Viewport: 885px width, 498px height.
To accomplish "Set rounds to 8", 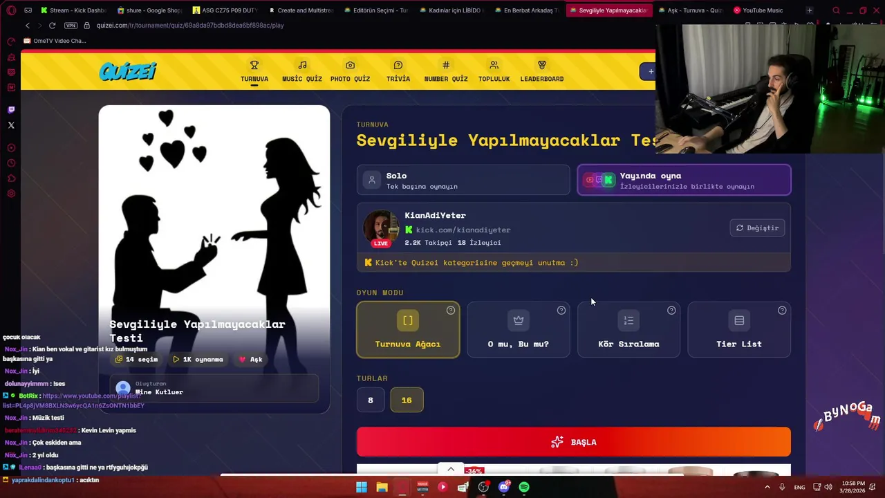I will click(370, 400).
